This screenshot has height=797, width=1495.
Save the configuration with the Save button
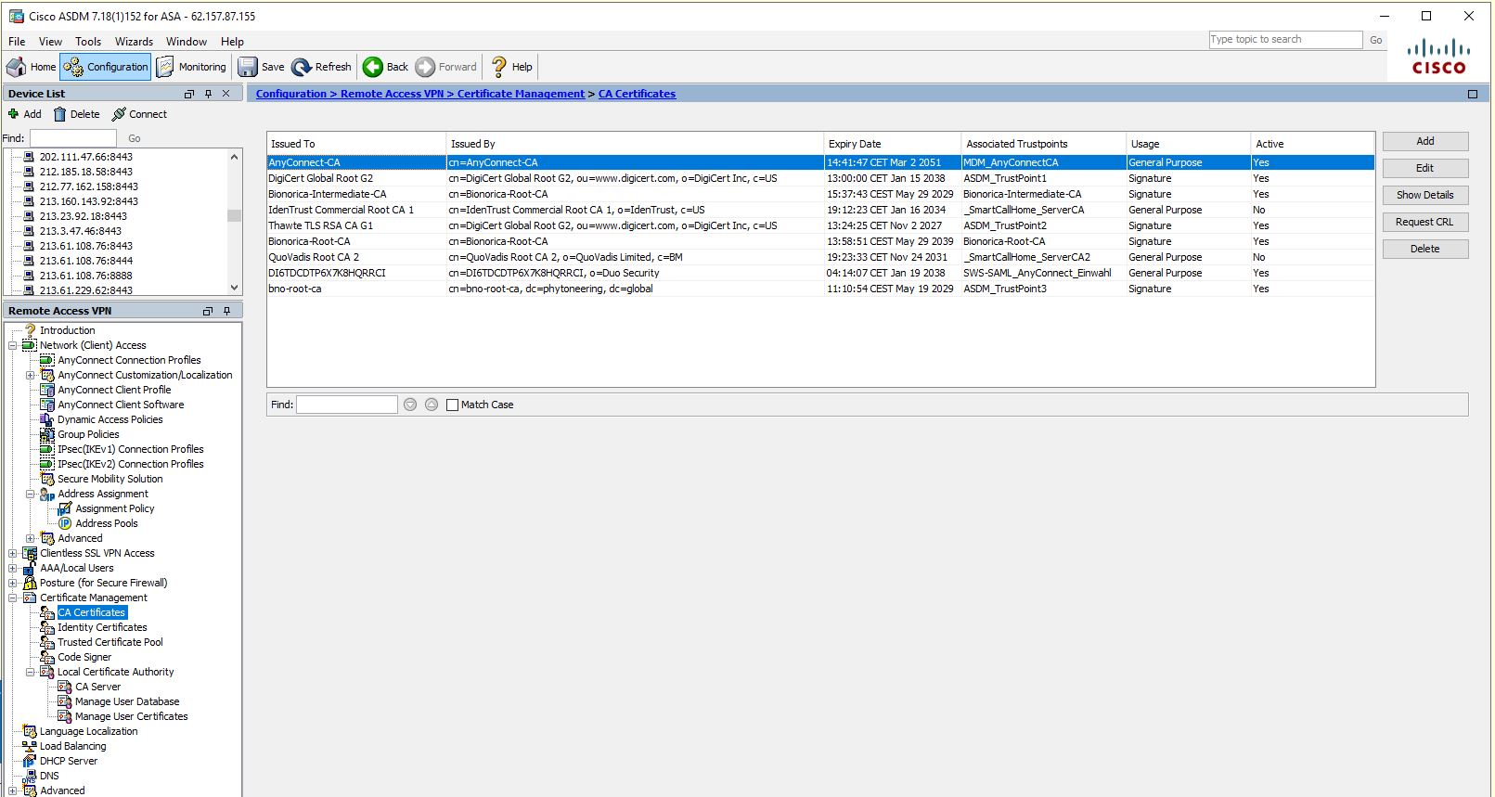click(x=262, y=67)
